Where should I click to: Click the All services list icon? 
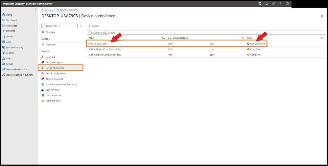4,26
